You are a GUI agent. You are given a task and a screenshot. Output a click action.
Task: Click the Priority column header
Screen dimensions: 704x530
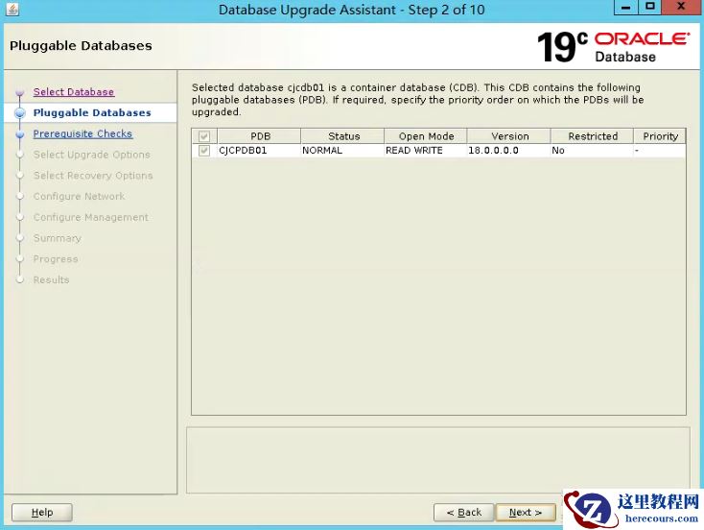[x=660, y=136]
